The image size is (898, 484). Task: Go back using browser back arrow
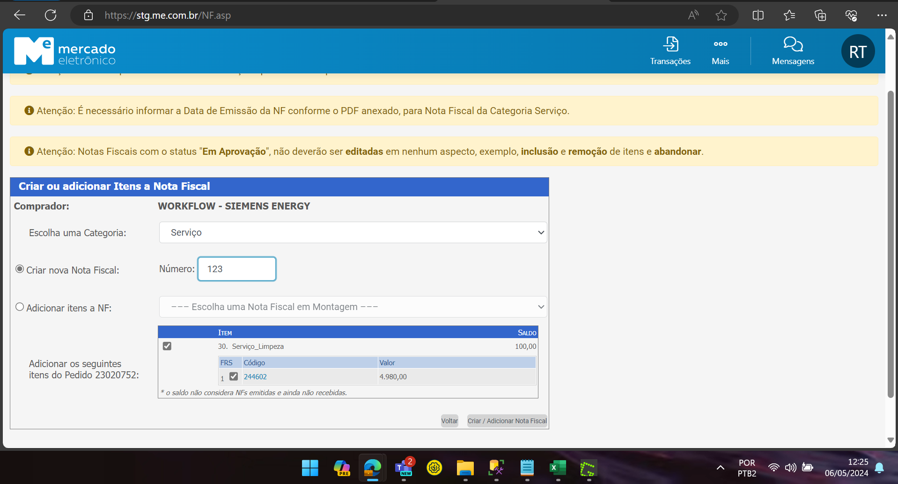[20, 15]
